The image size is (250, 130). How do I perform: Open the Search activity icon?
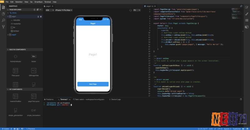[x=3, y=20]
